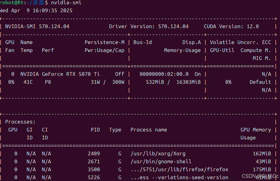The width and height of the screenshot is (280, 181).
Task: Click the Default compute mode value
Action: [x=260, y=82]
